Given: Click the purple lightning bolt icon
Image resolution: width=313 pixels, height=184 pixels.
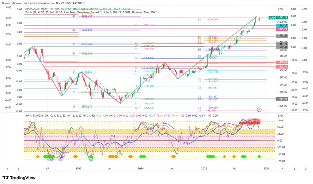Looking at the screenshot, I should coord(259,109).
